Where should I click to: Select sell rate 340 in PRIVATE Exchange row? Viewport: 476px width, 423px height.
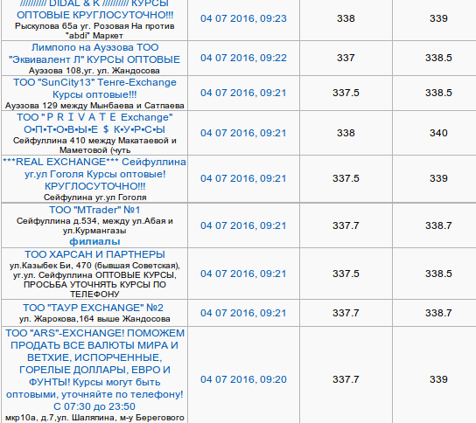coord(438,133)
